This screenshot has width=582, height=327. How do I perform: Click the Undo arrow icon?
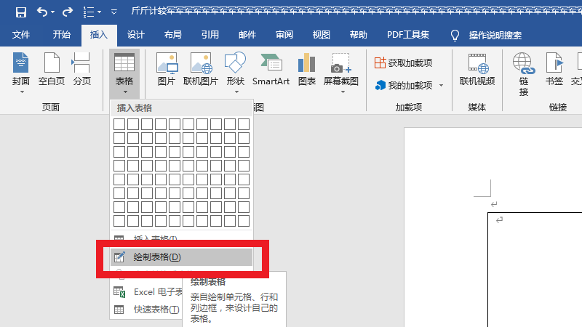point(43,12)
